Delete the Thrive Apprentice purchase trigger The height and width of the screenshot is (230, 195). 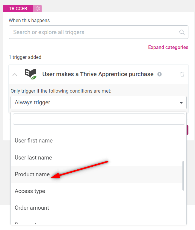pyautogui.click(x=182, y=74)
